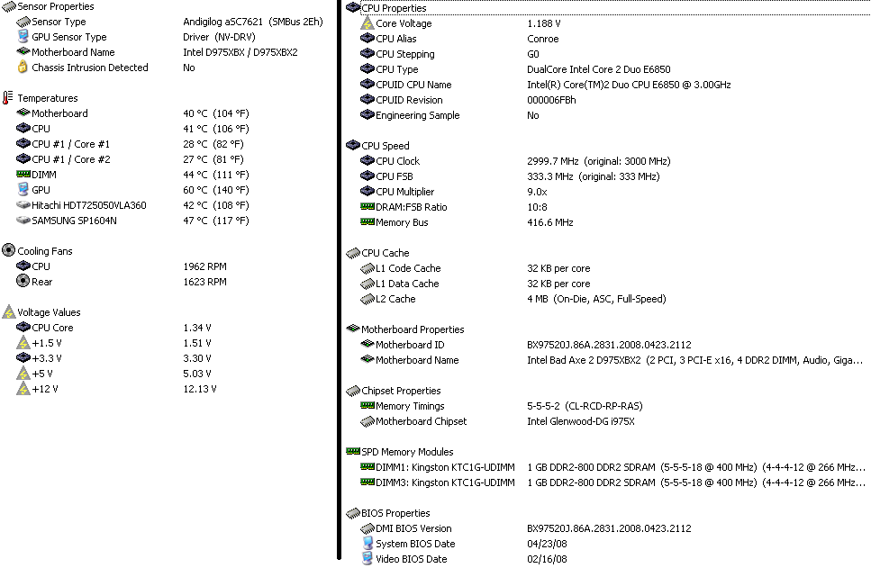Screen dimensions: 871x568
Task: Select the CPU Speed section header
Action: click(x=385, y=146)
